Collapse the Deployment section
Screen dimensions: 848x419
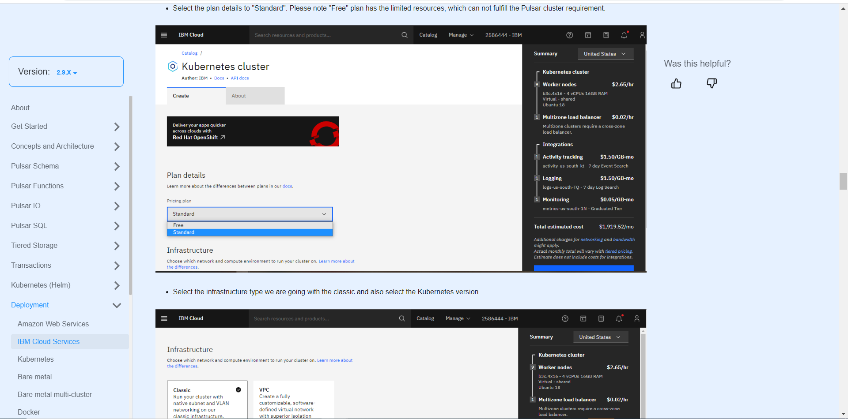(117, 305)
